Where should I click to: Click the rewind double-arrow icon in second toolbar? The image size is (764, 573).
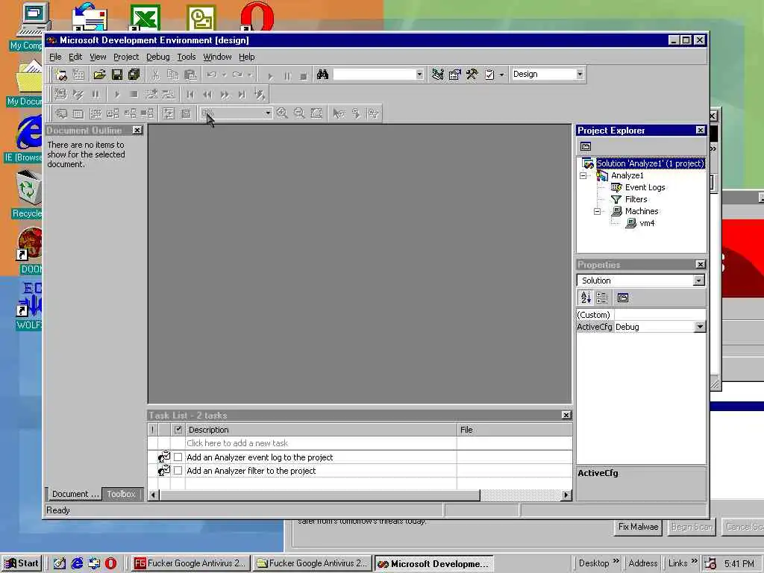coord(207,95)
